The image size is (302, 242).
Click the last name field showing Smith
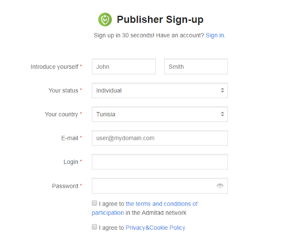point(196,66)
